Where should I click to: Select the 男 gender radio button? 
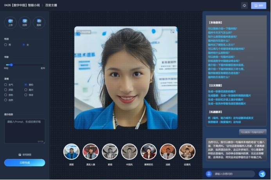click(5, 45)
